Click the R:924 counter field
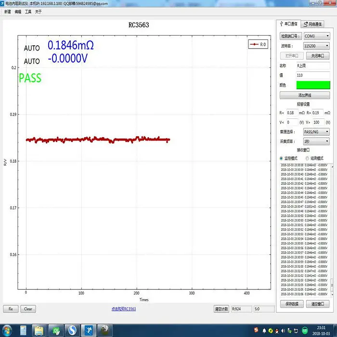Image resolution: width=337 pixels, height=337 pixels. click(x=241, y=309)
